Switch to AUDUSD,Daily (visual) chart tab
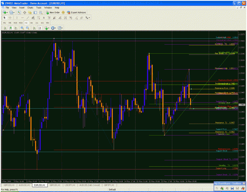This screenshot has height=192, width=247. [x=90, y=185]
